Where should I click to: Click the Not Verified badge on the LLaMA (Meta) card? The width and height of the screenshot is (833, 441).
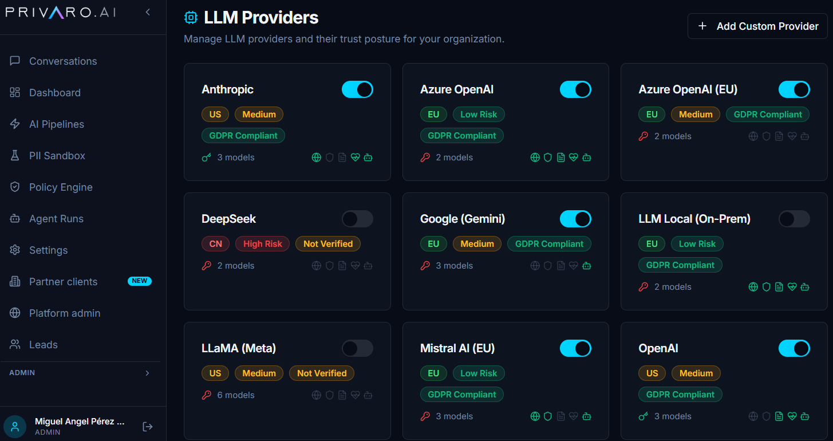pos(322,373)
